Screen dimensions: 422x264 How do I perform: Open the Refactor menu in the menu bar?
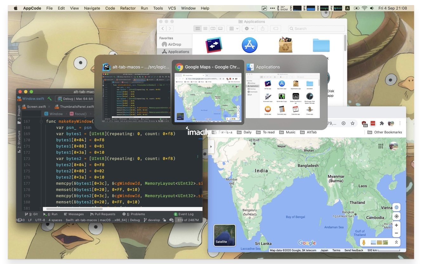128,8
